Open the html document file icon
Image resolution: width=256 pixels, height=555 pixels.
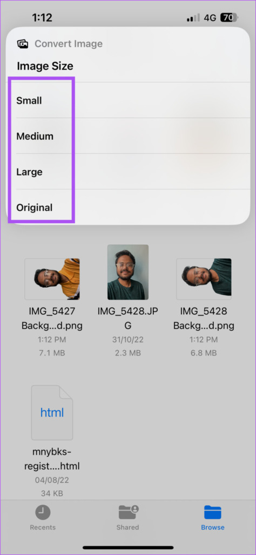[52, 412]
